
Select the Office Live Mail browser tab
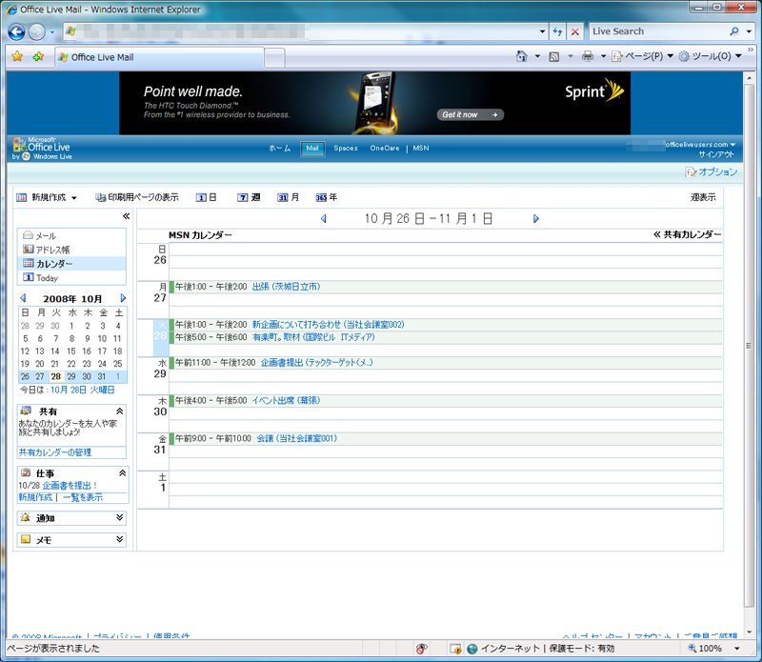pyautogui.click(x=159, y=57)
